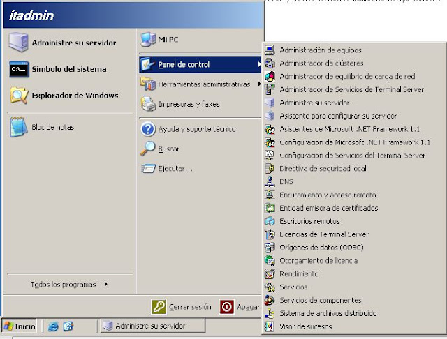Launch Internet Explorer from quick launch
This screenshot has height=339, width=447.
point(53,326)
